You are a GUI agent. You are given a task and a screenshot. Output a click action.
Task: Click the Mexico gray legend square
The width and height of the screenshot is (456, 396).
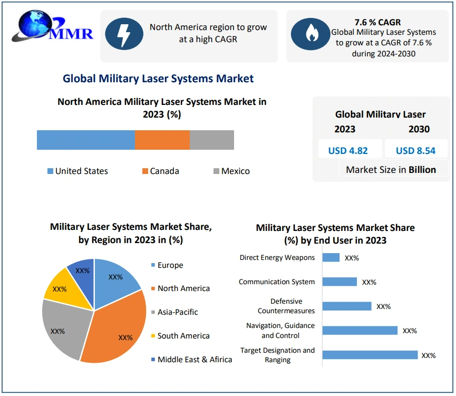click(216, 171)
